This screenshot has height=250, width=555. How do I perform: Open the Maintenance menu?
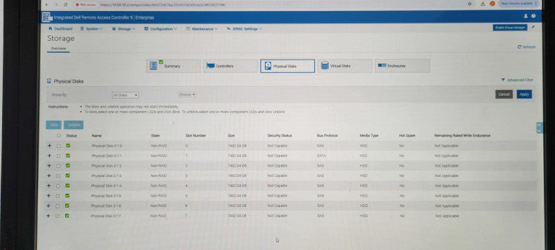202,28
